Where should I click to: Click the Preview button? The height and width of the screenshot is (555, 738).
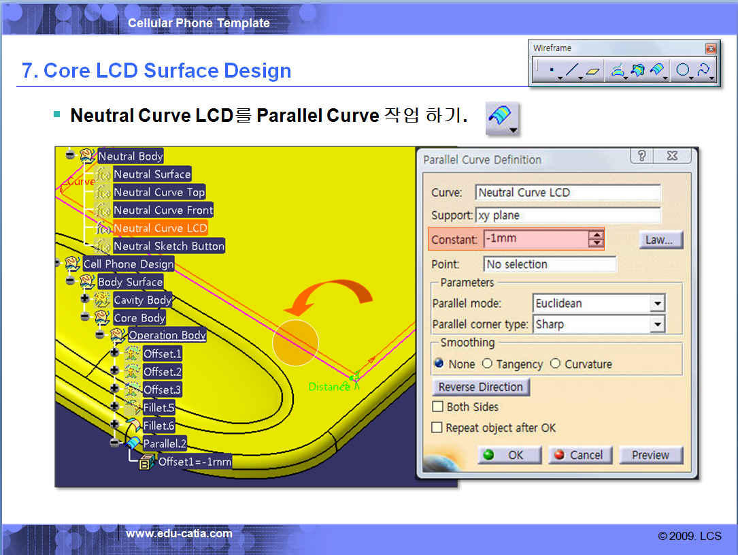point(650,455)
